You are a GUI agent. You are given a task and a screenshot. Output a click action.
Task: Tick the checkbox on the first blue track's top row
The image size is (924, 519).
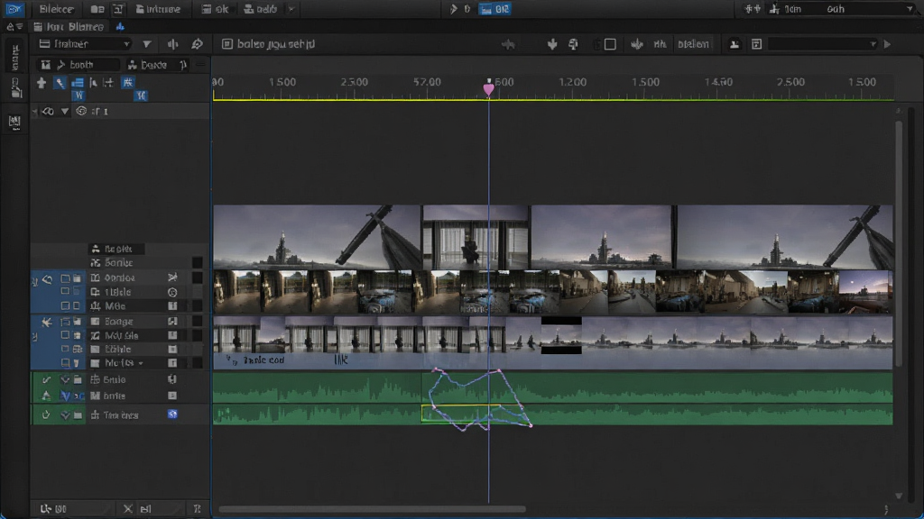(x=65, y=278)
